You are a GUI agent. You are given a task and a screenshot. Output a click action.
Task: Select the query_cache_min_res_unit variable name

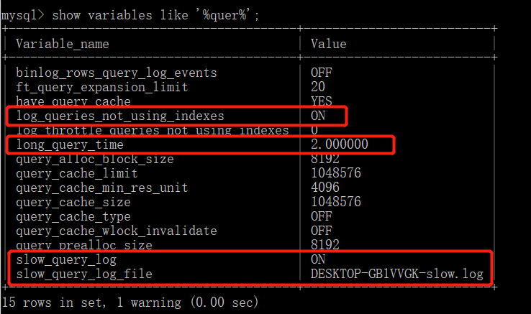[101, 188]
